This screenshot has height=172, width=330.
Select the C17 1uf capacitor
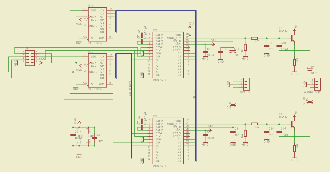pos(233,104)
